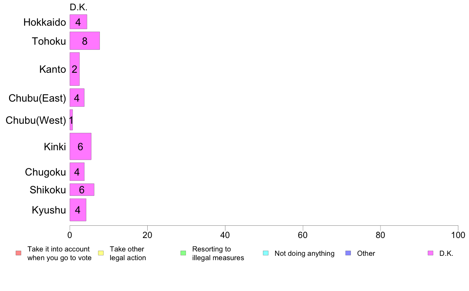Click the yellow legal action legend swatch
Image resolution: width=469 pixels, height=291 pixels.
(x=101, y=253)
